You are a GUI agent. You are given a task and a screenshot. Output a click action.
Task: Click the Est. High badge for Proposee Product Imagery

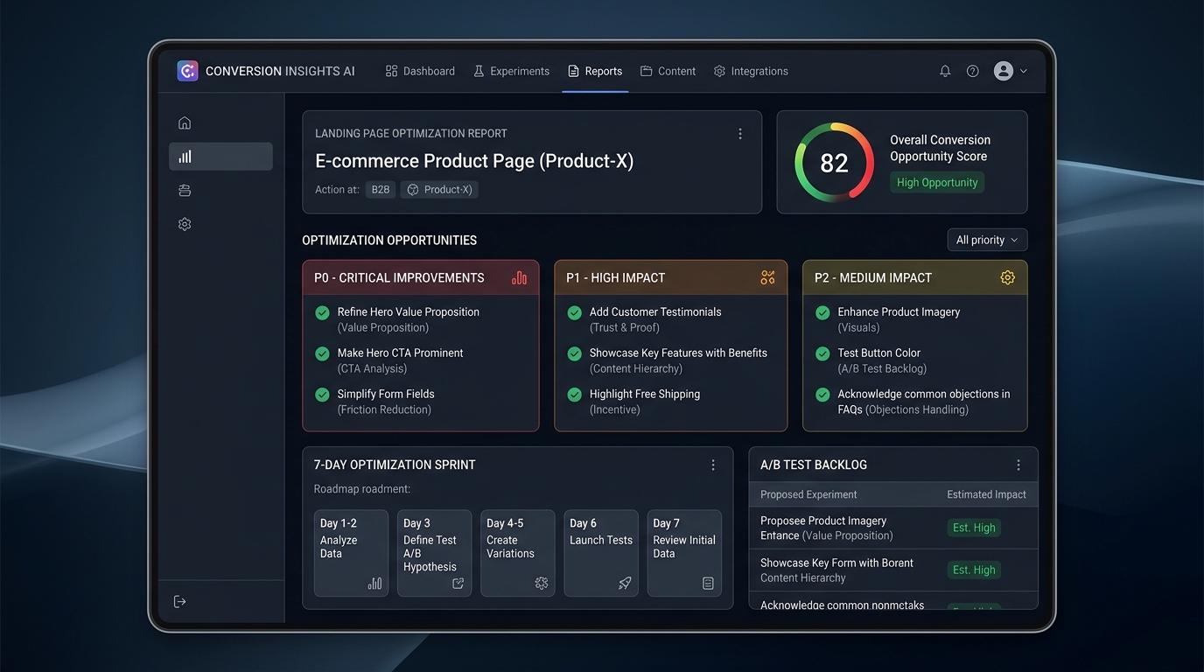(974, 528)
